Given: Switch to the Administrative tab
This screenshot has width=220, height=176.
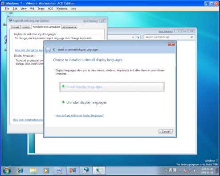Looking at the screenshot, I should (x=69, y=27).
